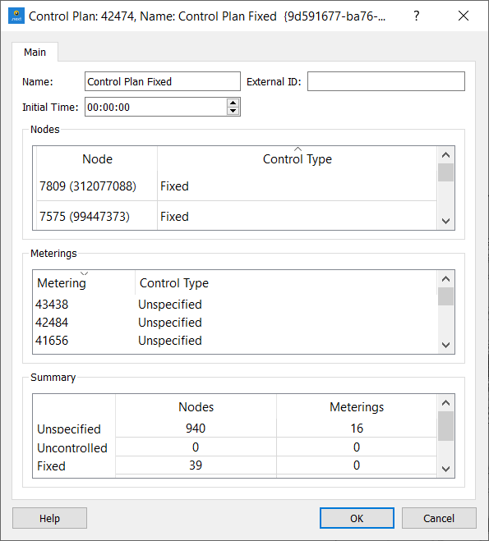Click the Meterings column header in Summary

pyautogui.click(x=357, y=407)
